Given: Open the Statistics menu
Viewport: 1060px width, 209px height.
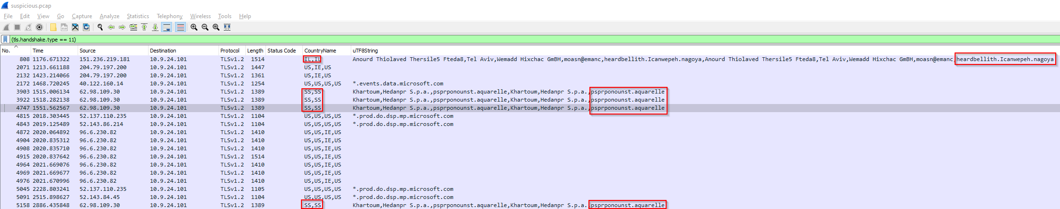Looking at the screenshot, I should tap(138, 16).
